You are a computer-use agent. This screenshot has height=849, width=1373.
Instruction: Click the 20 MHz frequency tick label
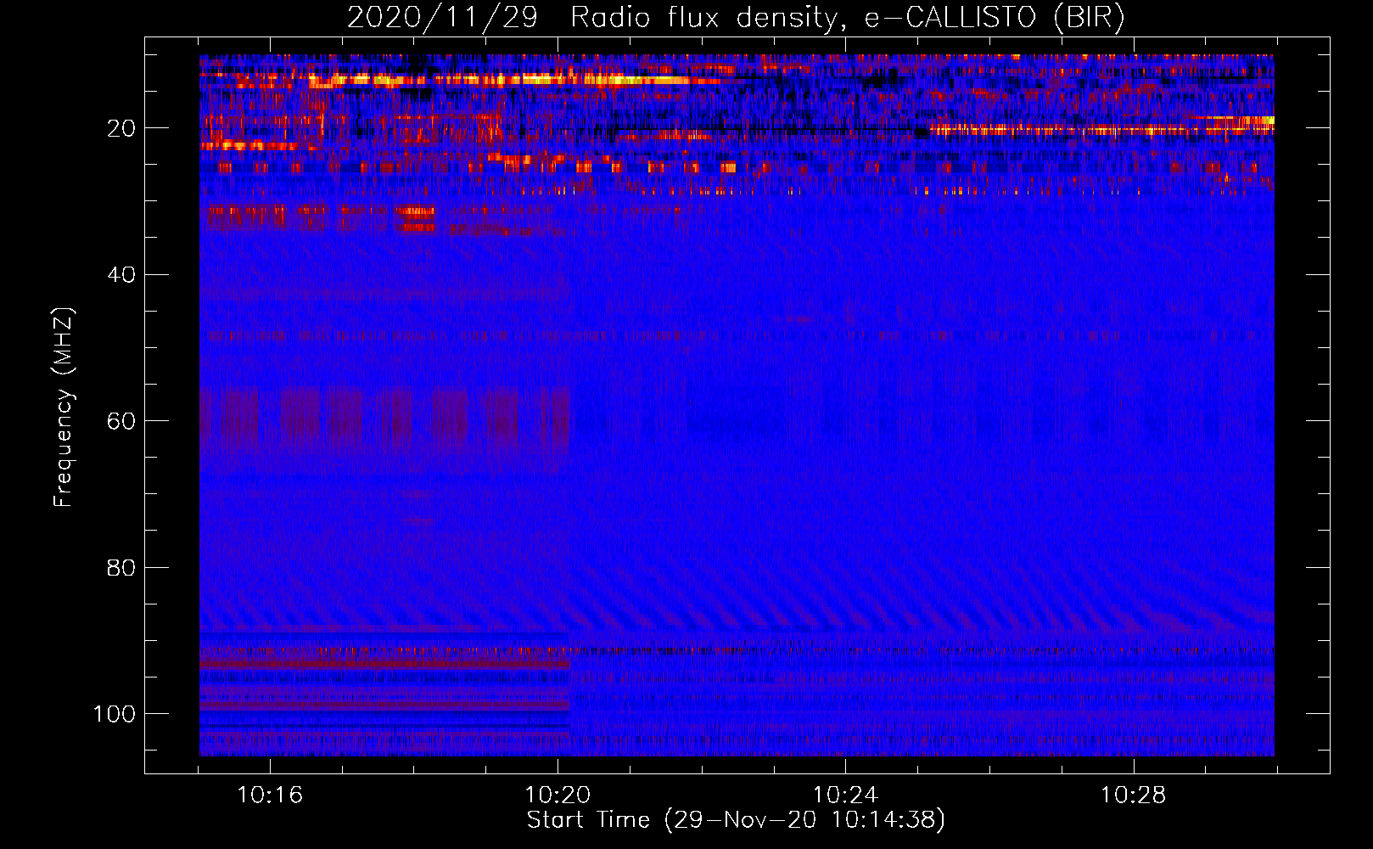pyautogui.click(x=121, y=128)
